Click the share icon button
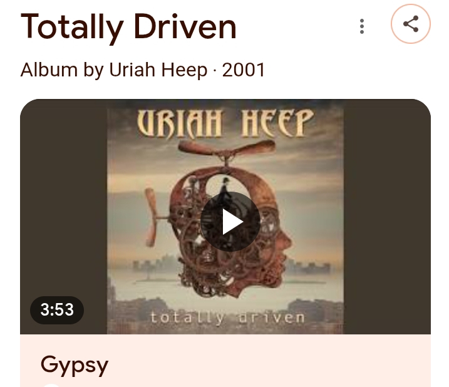Viewport: 449px width, 387px height. click(411, 24)
